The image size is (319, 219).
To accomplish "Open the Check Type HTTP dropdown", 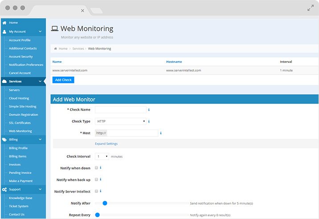I will (x=121, y=121).
